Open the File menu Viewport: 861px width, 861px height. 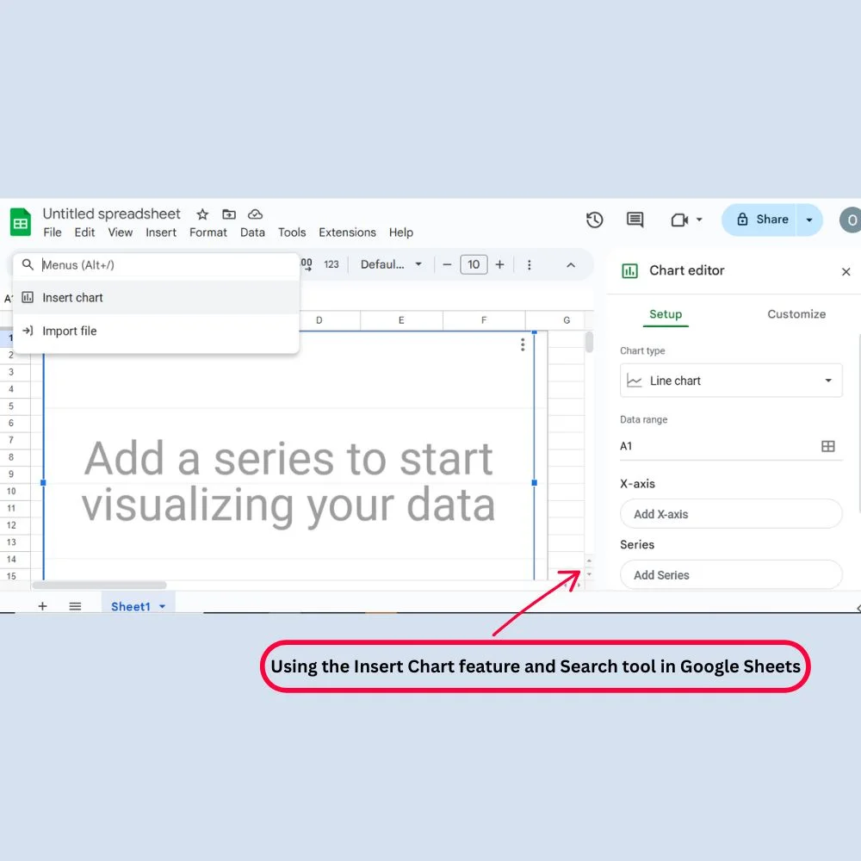[x=53, y=232]
